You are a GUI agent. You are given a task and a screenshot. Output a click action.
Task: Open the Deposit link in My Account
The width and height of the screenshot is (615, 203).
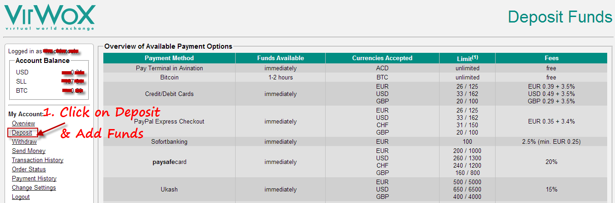[22, 133]
